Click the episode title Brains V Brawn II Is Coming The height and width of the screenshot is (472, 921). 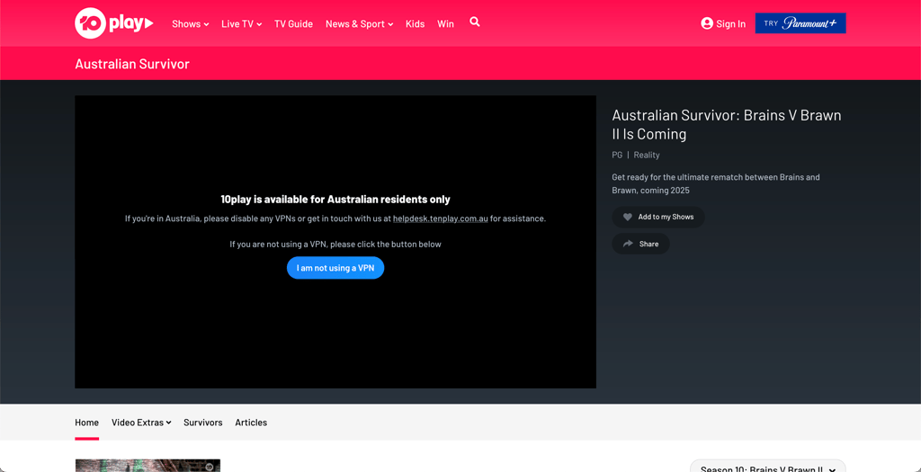[x=727, y=124]
